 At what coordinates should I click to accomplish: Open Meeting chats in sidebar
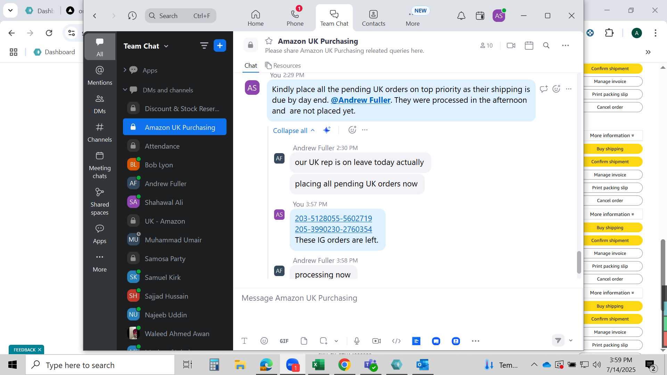(x=100, y=165)
